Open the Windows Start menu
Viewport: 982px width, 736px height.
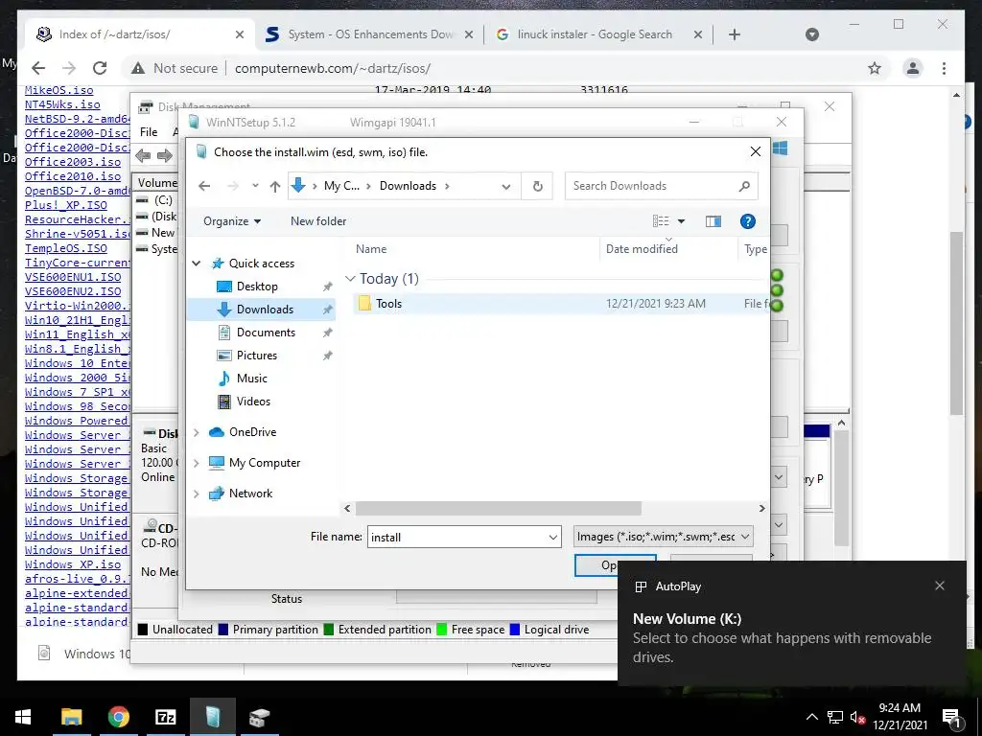click(23, 717)
